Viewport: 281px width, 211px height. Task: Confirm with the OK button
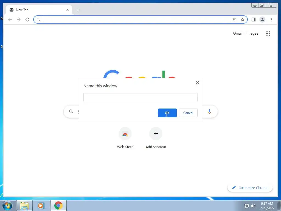coord(167,113)
